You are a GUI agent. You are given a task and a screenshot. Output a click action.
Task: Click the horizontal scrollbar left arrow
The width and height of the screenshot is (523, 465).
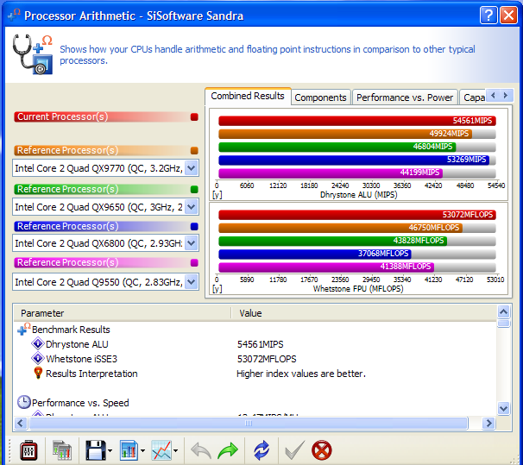(x=21, y=423)
